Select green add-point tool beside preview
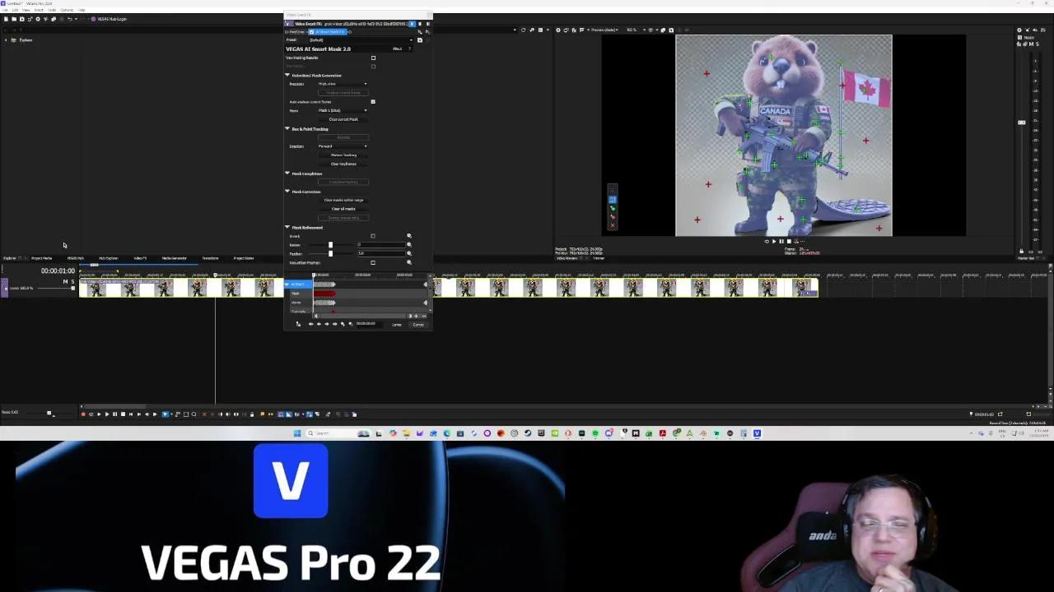Viewport: 1054px width, 592px height. 613,208
